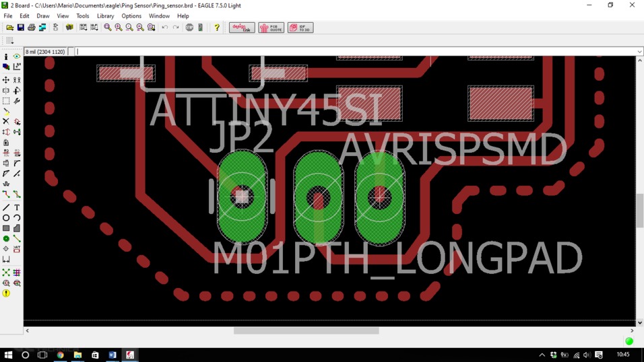
Task: Select the Attribute tool
Action: point(17,249)
